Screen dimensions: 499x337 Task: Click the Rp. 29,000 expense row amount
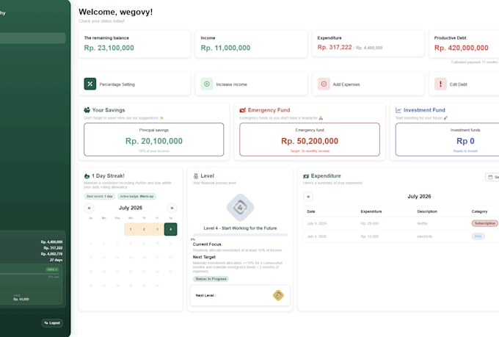369,224
